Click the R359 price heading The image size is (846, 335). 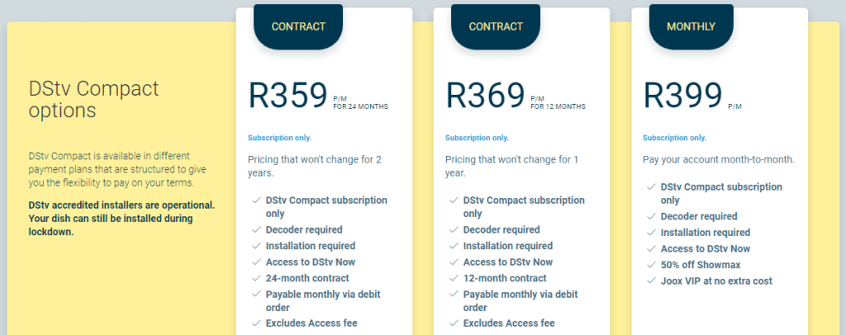point(288,96)
